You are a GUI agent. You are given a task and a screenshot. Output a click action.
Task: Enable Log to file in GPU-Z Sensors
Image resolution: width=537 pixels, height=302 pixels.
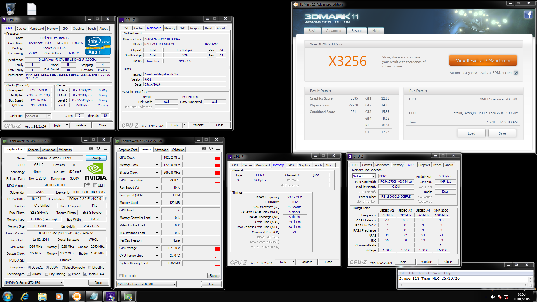[121, 276]
